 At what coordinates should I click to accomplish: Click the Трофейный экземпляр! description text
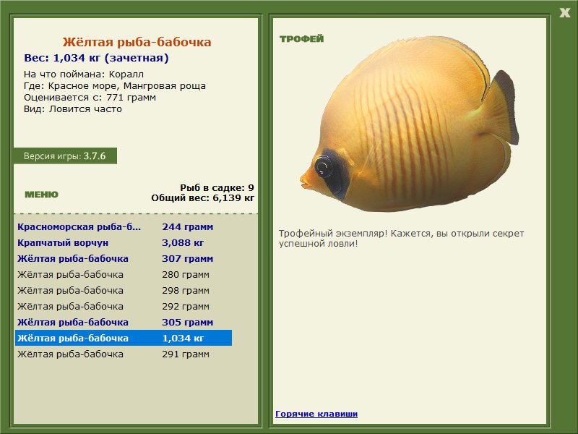pyautogui.click(x=401, y=239)
